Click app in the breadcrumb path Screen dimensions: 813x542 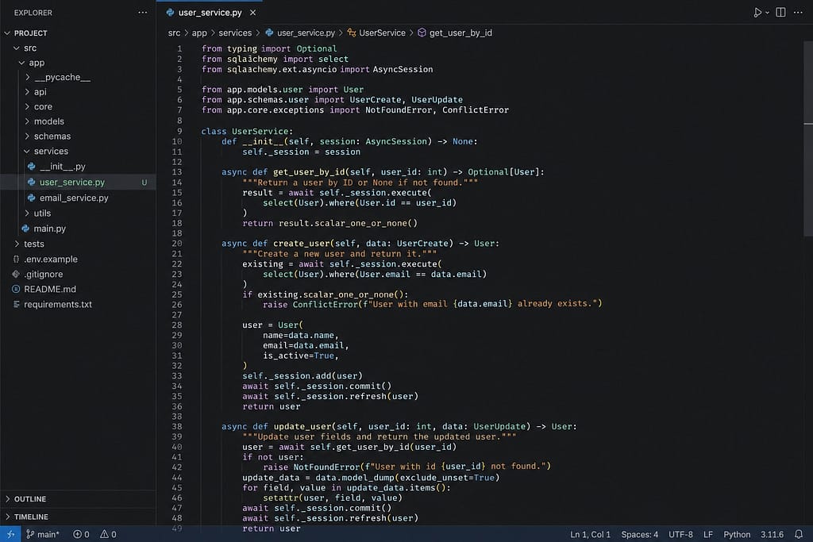pyautogui.click(x=199, y=33)
